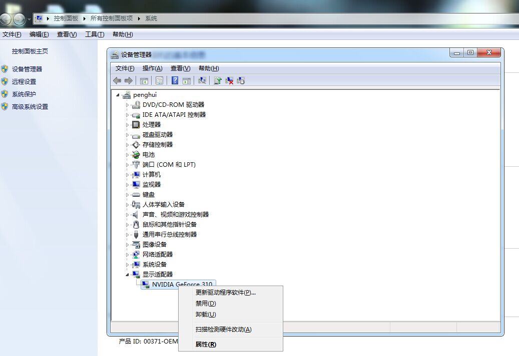Click the Forward arrow in Device Manager toolbar
Viewport: 519px width, 356px height.
[129, 80]
